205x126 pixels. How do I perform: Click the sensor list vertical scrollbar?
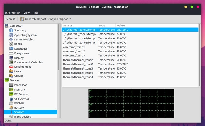tap(200, 55)
